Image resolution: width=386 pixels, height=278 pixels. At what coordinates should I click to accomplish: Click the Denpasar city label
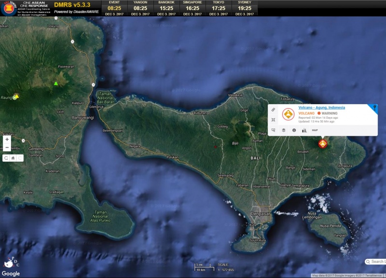261,214
